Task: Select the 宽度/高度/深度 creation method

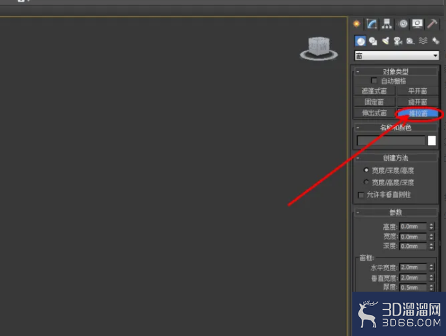Action: (366, 182)
